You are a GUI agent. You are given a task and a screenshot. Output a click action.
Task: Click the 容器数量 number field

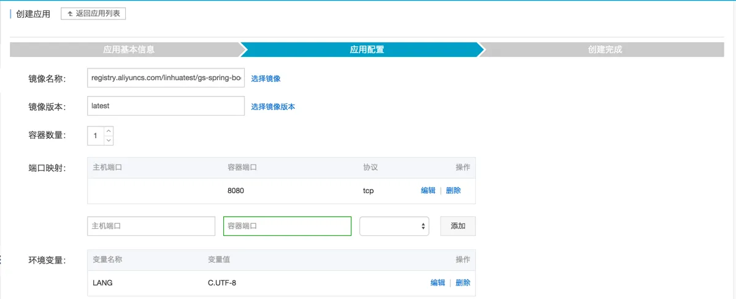point(96,136)
